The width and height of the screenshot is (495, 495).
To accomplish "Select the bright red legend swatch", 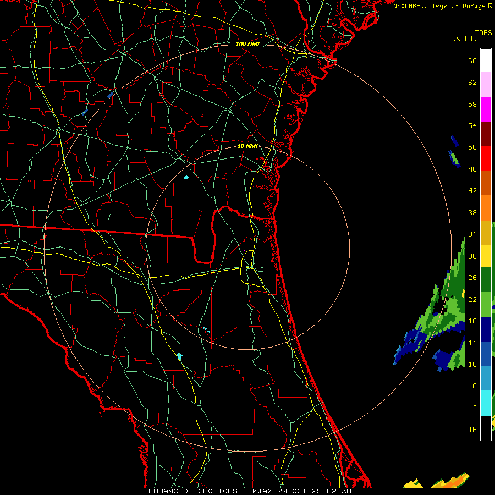I will [486, 158].
